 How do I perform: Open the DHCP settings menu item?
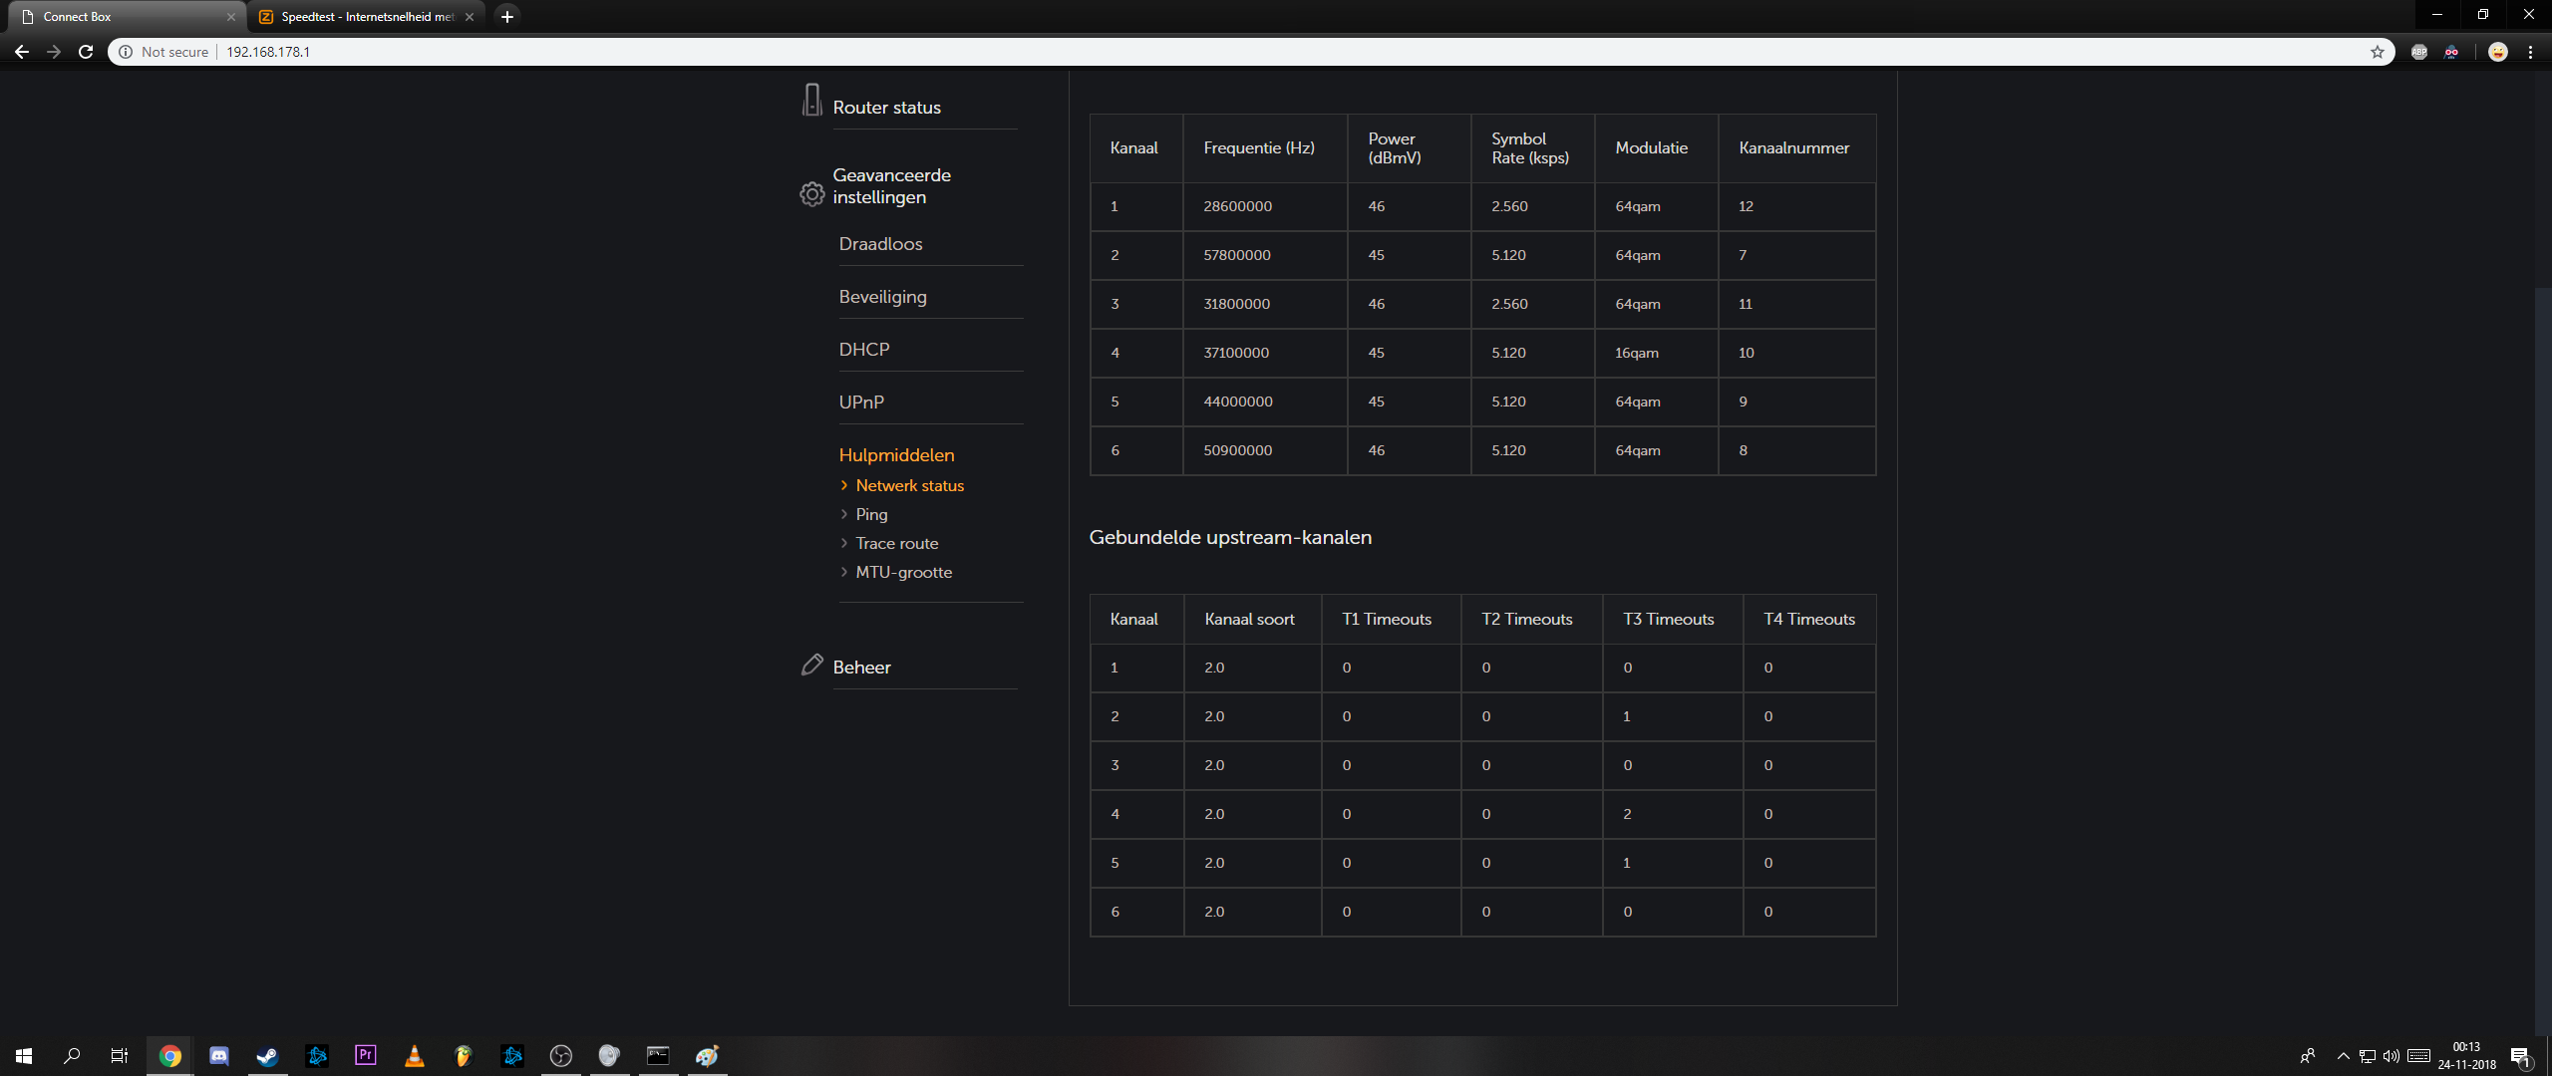863,350
